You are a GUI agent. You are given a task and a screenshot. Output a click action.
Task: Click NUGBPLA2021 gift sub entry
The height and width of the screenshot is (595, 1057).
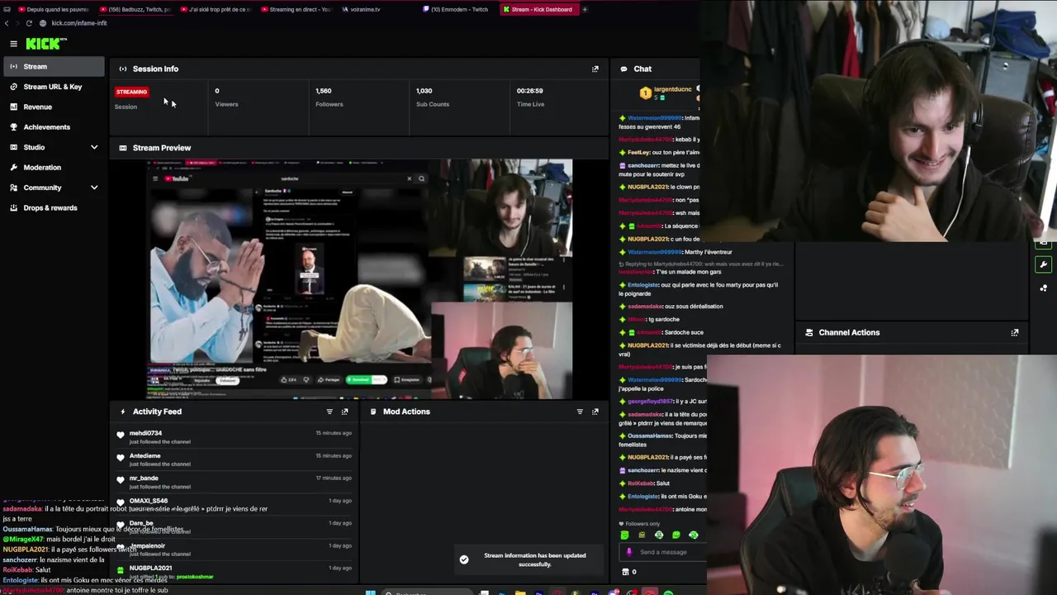click(x=235, y=572)
